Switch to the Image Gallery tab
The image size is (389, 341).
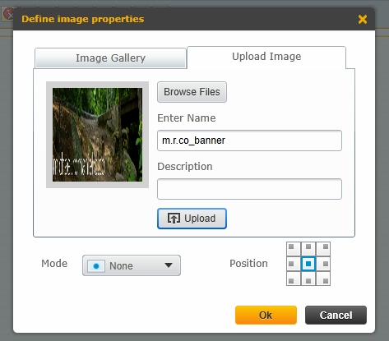[111, 58]
